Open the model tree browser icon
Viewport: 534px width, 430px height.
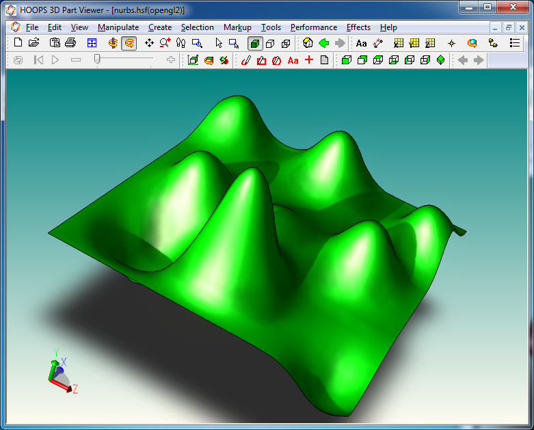(x=493, y=43)
